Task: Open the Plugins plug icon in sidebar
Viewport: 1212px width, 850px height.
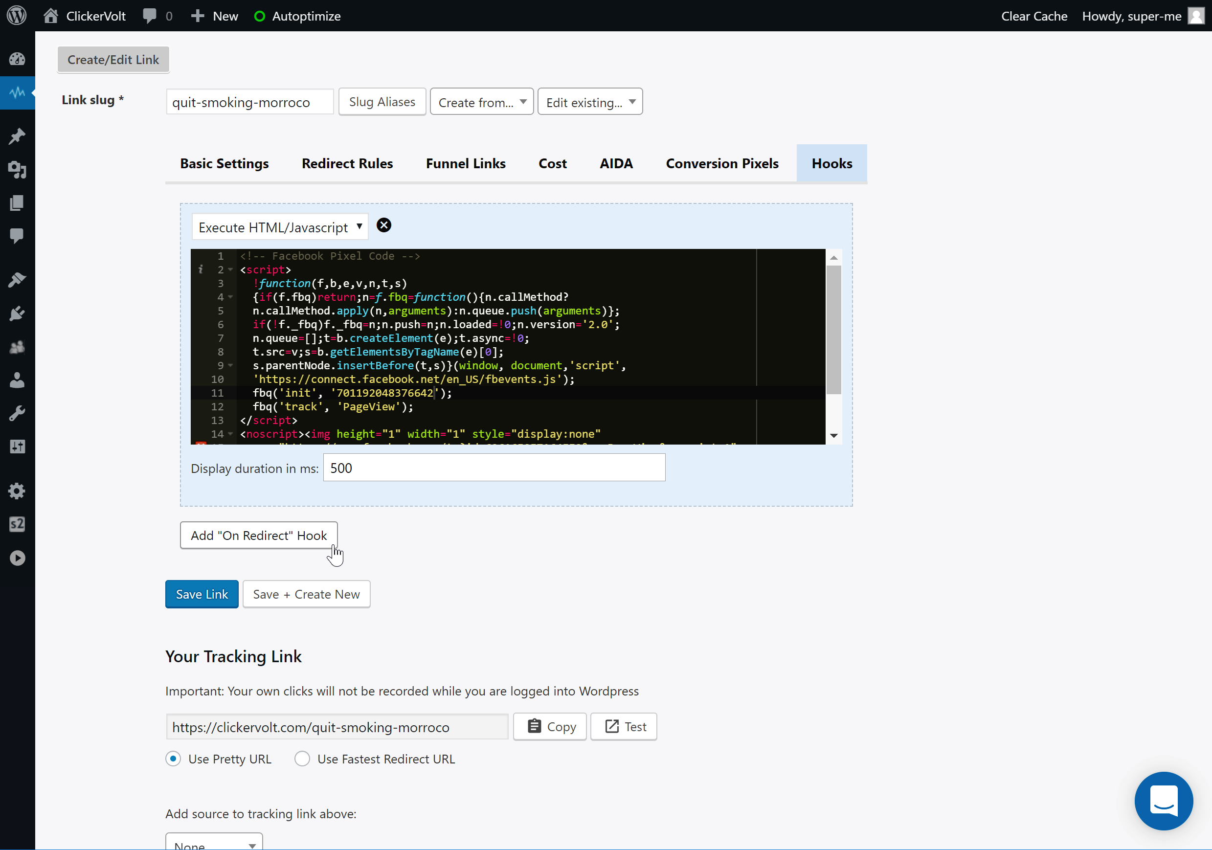Action: [x=18, y=313]
